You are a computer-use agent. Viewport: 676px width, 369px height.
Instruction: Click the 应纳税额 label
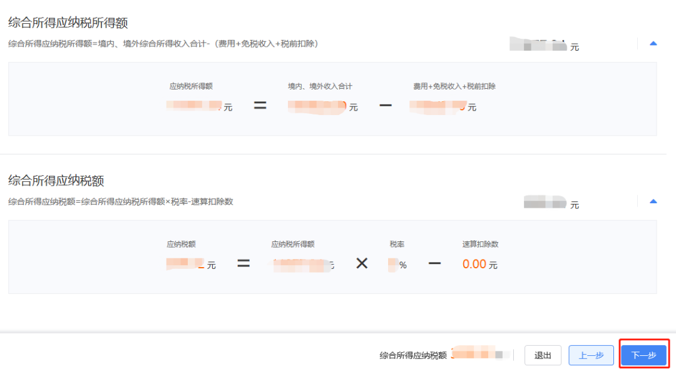click(181, 244)
